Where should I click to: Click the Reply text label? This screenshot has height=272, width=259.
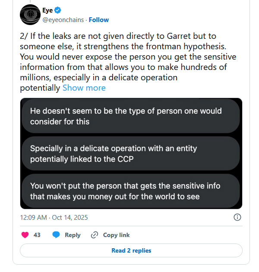(73, 235)
